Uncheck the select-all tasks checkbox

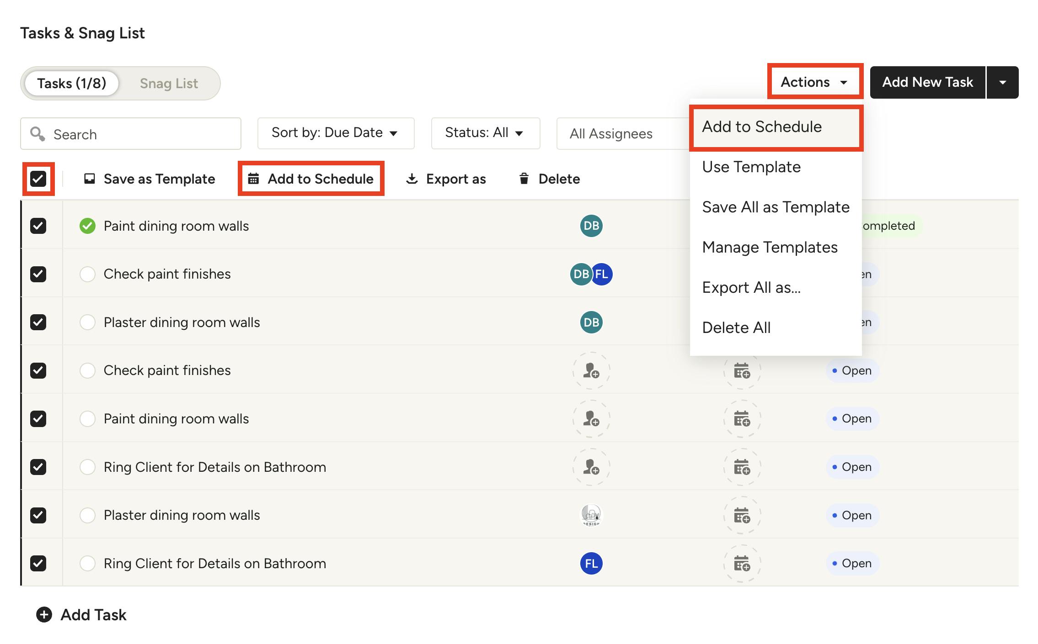(x=38, y=179)
